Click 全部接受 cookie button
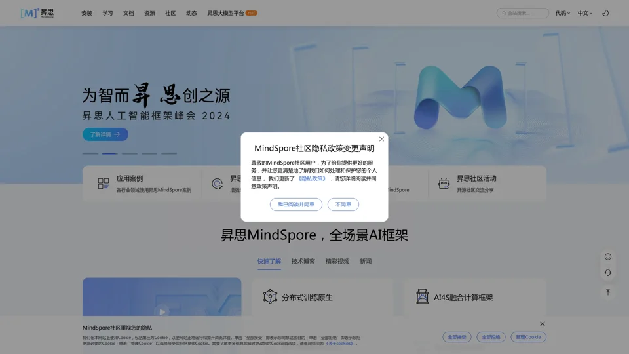629x354 pixels. coord(457,337)
